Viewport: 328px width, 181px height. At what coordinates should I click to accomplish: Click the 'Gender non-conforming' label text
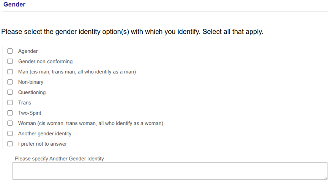pyautogui.click(x=45, y=61)
